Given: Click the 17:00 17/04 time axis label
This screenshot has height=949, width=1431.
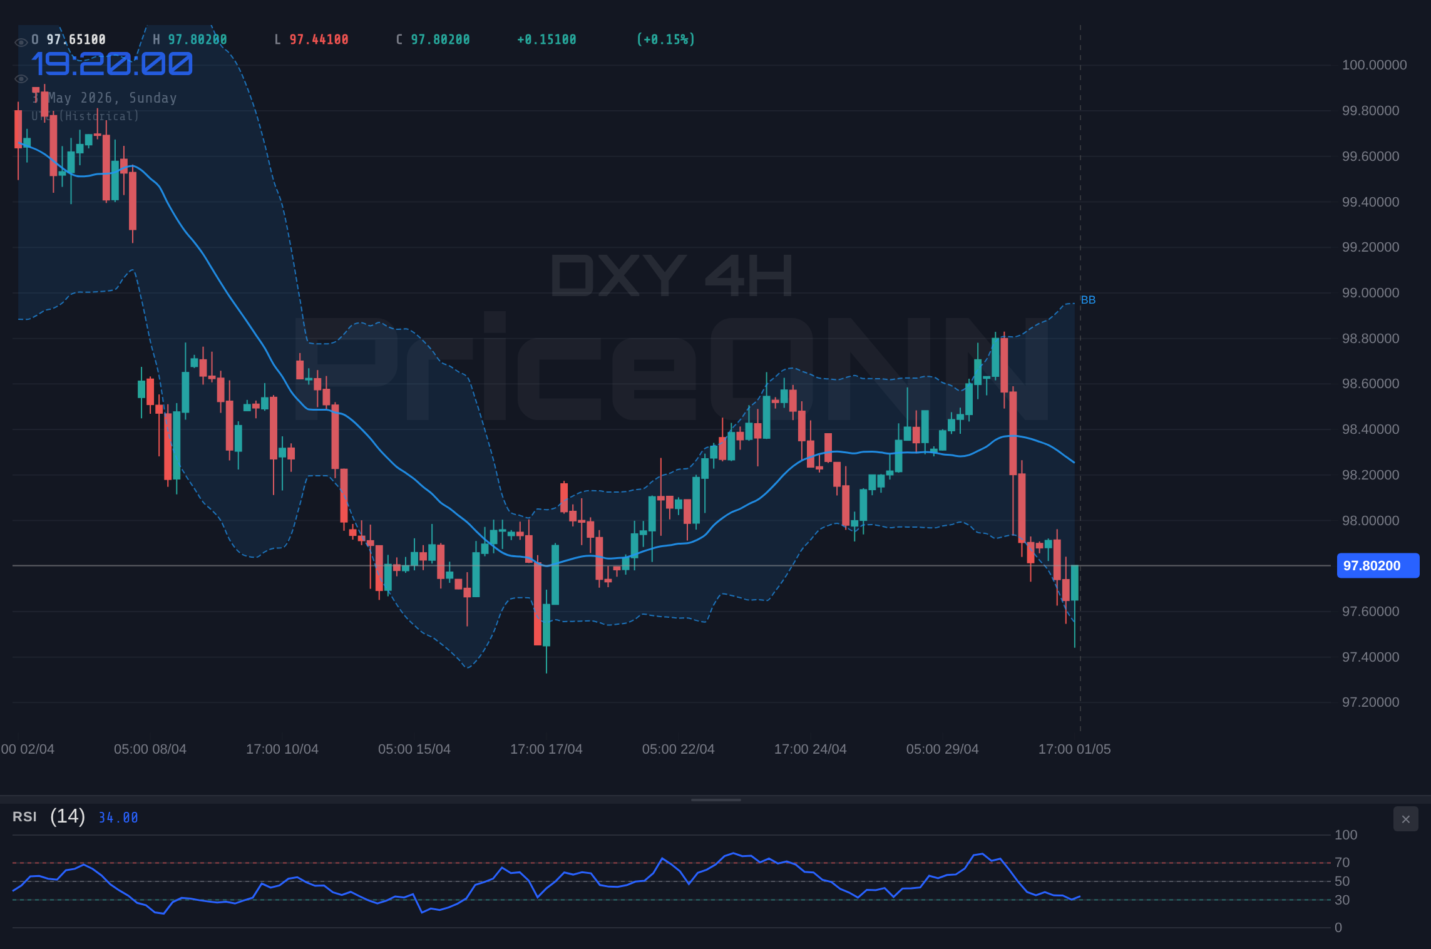Looking at the screenshot, I should (x=546, y=749).
